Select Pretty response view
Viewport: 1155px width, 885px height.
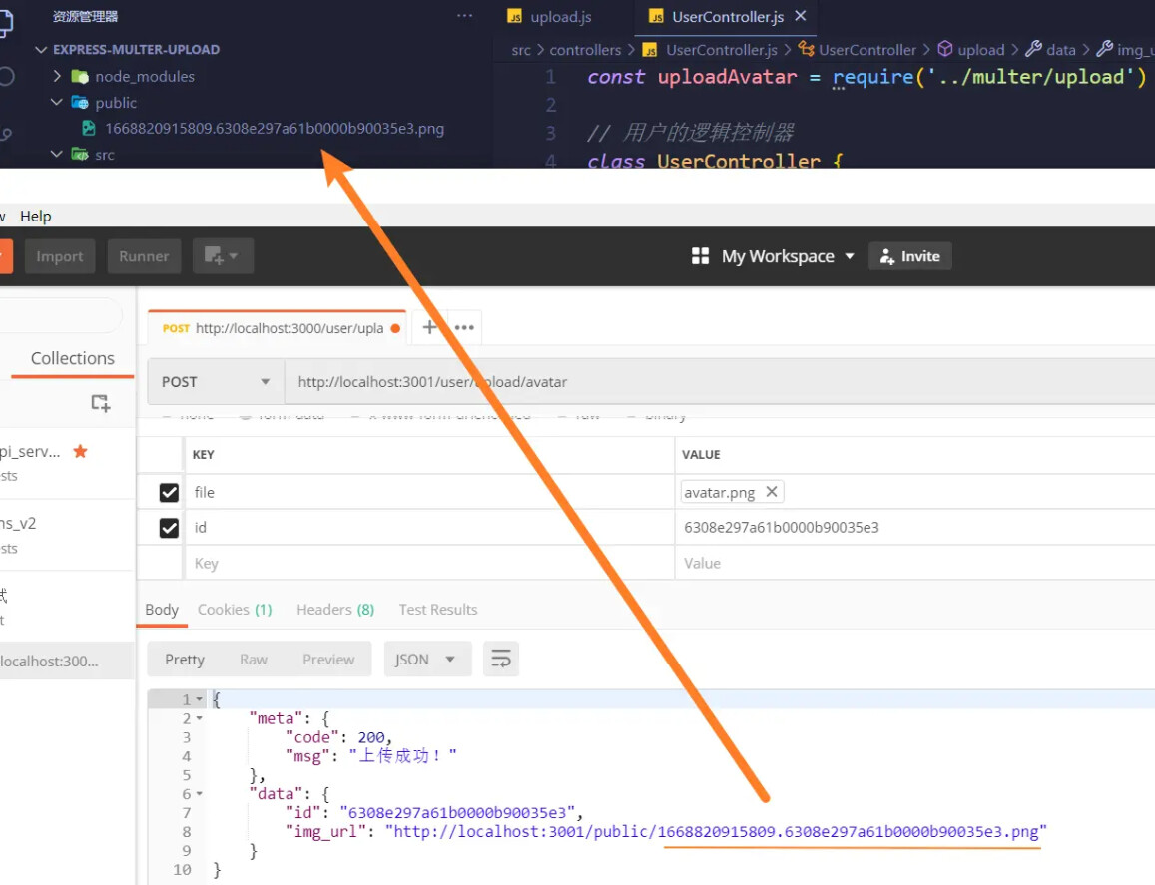(x=184, y=659)
